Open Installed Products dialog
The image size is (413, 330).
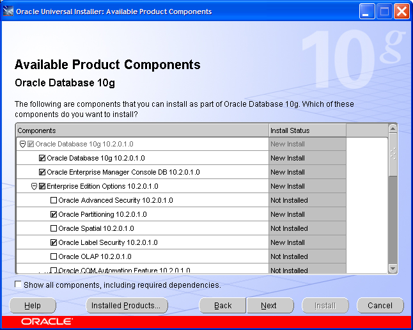click(127, 306)
